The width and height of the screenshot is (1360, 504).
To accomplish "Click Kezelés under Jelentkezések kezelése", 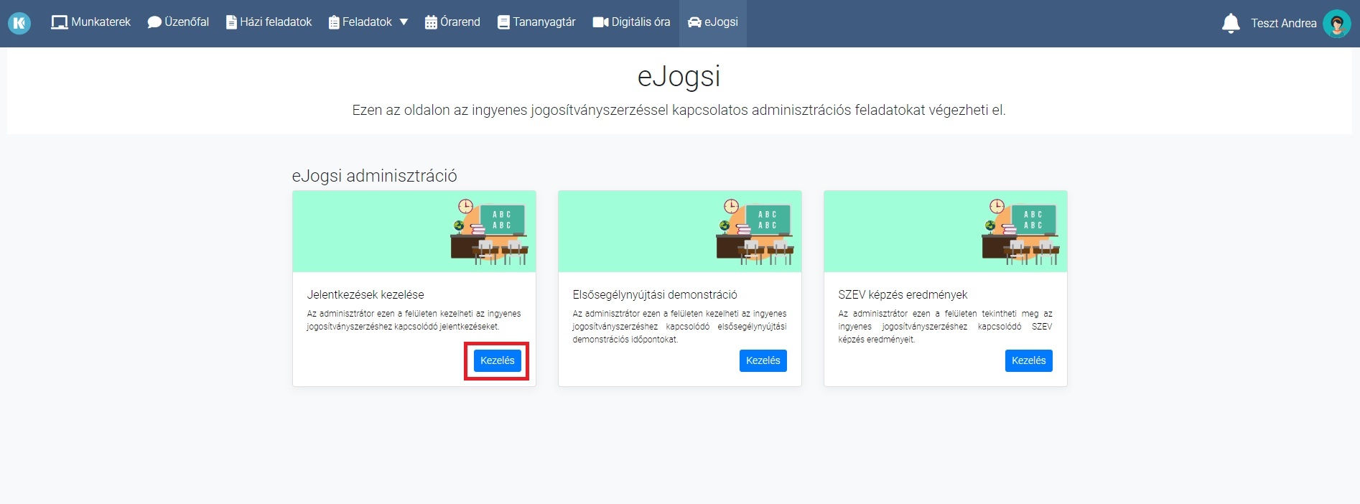I will [x=498, y=360].
